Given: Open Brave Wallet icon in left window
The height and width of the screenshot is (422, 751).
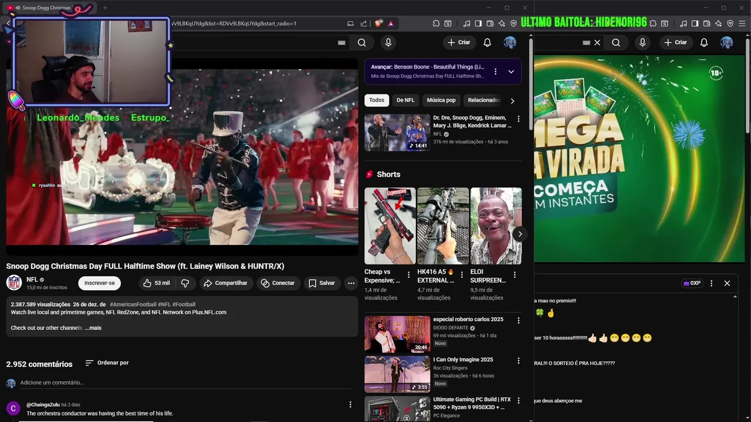Looking at the screenshot, I should coord(490,23).
